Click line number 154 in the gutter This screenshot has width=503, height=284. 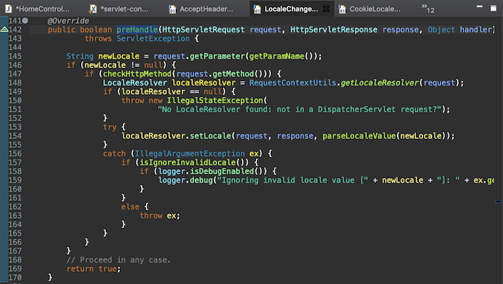15,136
